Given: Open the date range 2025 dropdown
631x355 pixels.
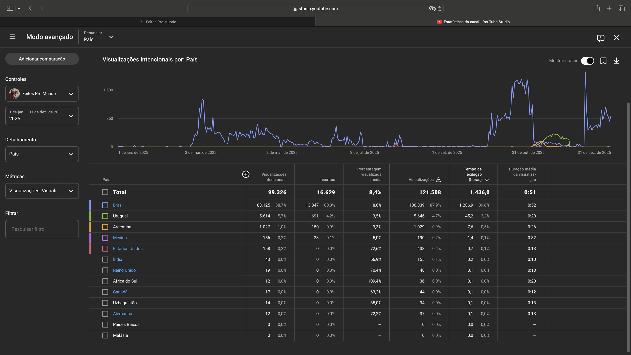Looking at the screenshot, I should pos(42,116).
